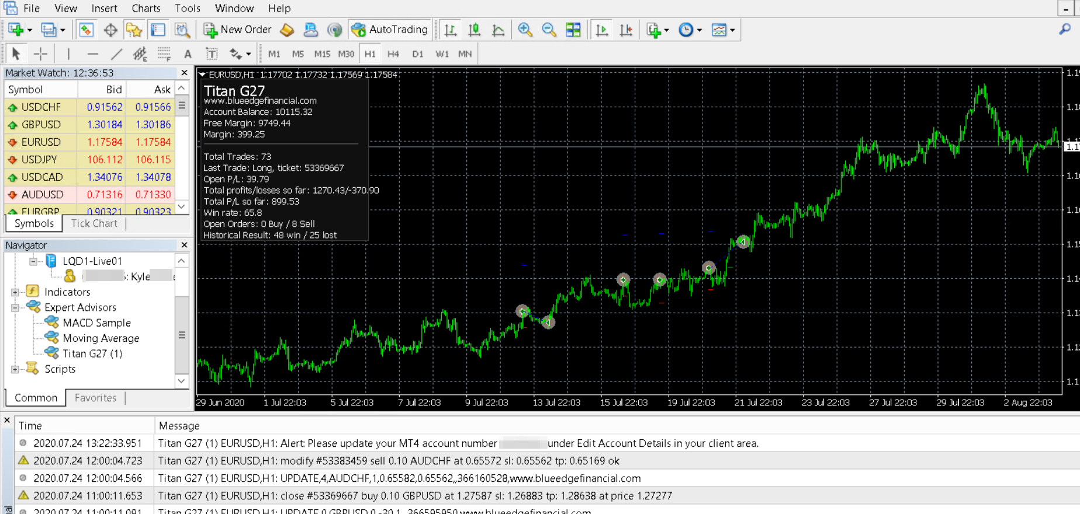Screen dimensions: 1080x514
Task: Toggle the AutoTrading button
Action: point(389,30)
